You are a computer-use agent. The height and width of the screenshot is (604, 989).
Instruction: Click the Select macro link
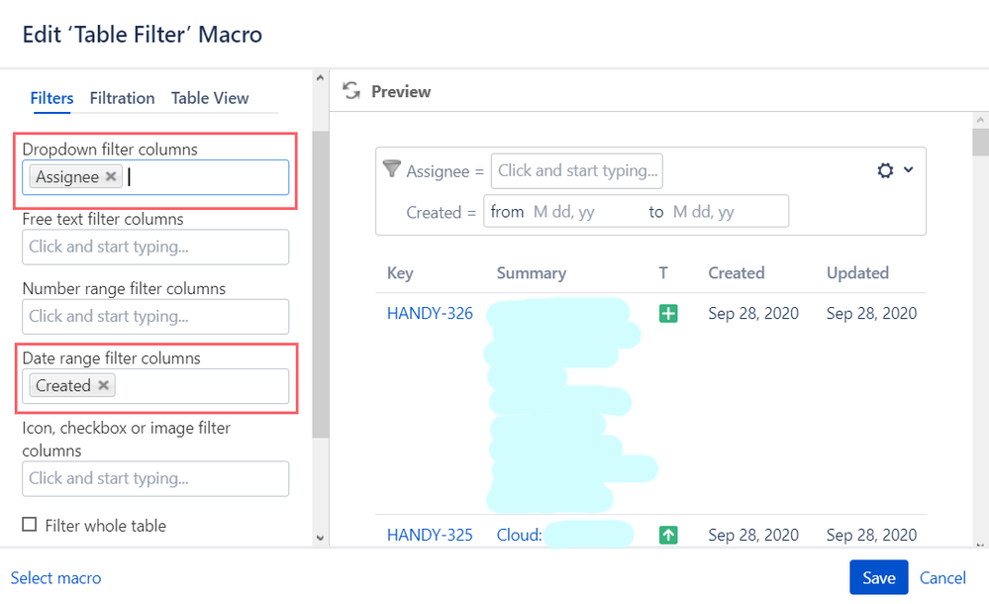[55, 577]
